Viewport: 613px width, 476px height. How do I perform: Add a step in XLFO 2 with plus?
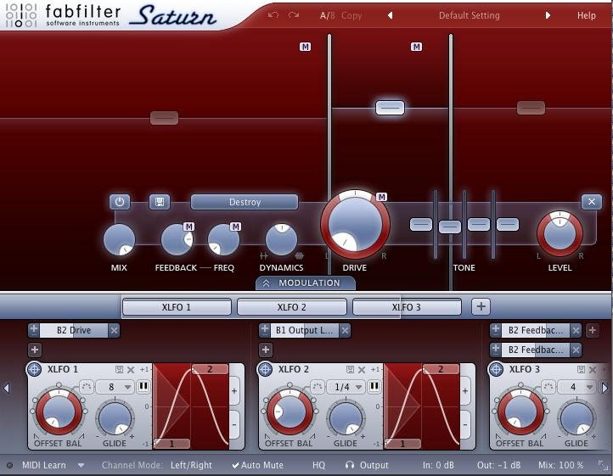click(465, 390)
